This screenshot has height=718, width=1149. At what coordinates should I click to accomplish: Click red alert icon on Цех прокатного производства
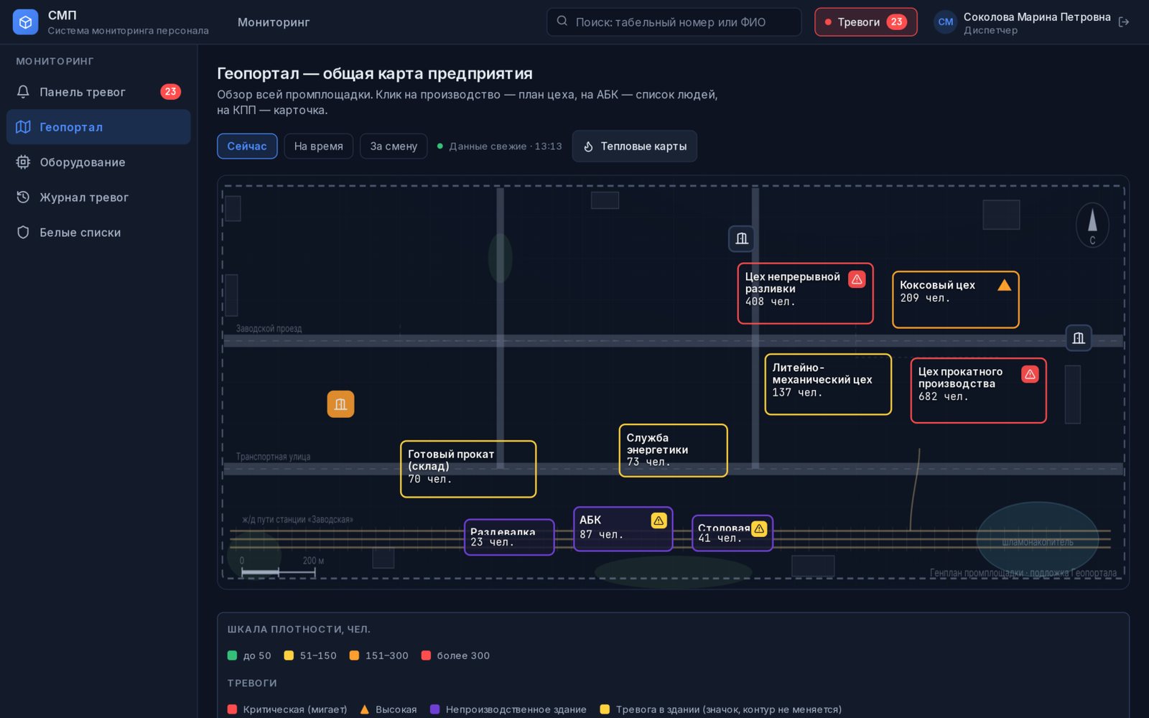coord(1030,374)
